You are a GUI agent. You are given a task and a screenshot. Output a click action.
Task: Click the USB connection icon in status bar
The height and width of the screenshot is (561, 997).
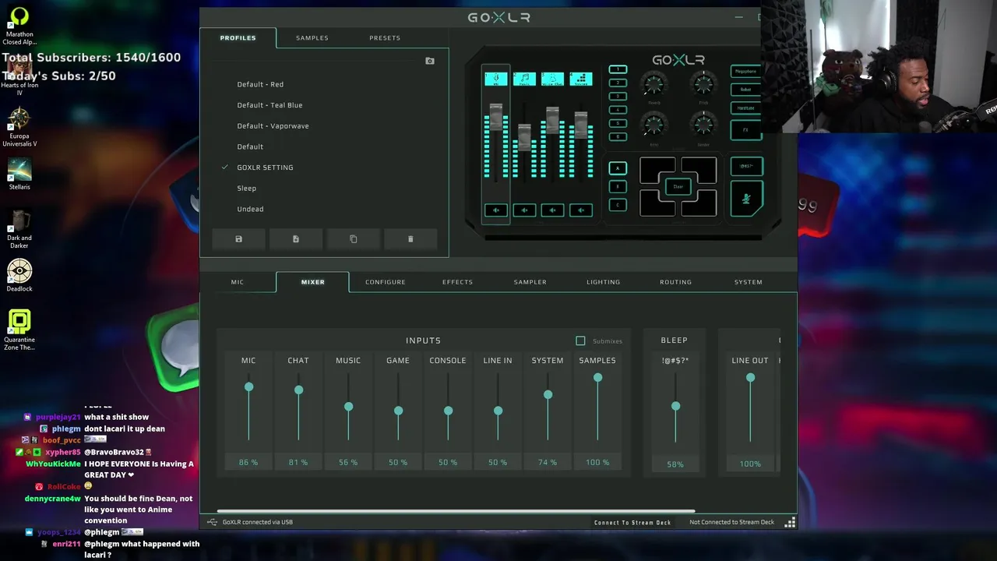212,522
